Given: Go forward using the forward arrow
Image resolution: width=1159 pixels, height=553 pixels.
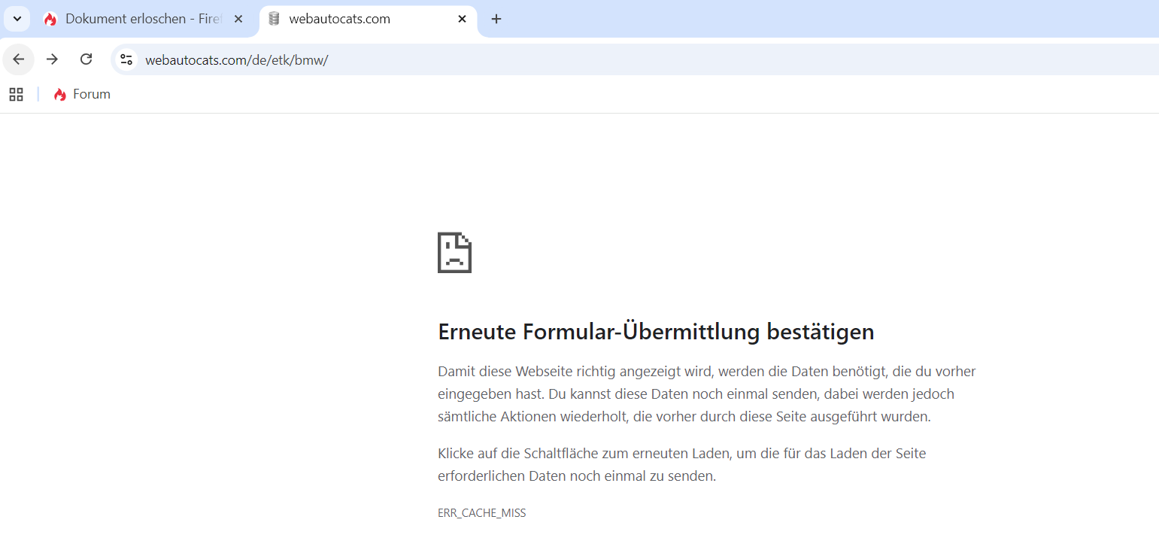Looking at the screenshot, I should [x=52, y=59].
